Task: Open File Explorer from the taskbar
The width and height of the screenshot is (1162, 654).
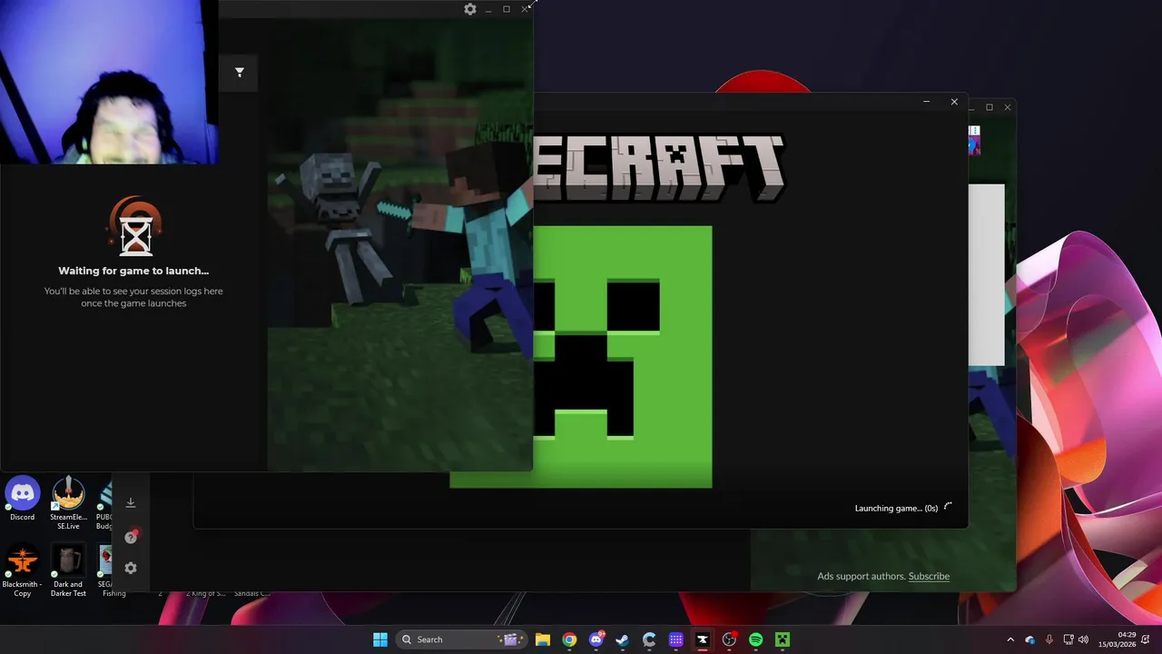Action: [x=543, y=639]
